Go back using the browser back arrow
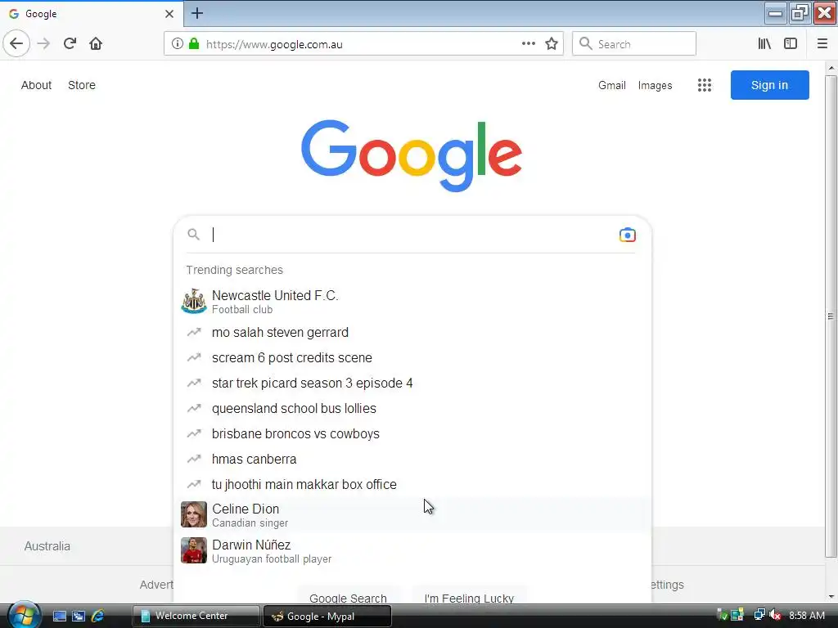 click(x=16, y=44)
